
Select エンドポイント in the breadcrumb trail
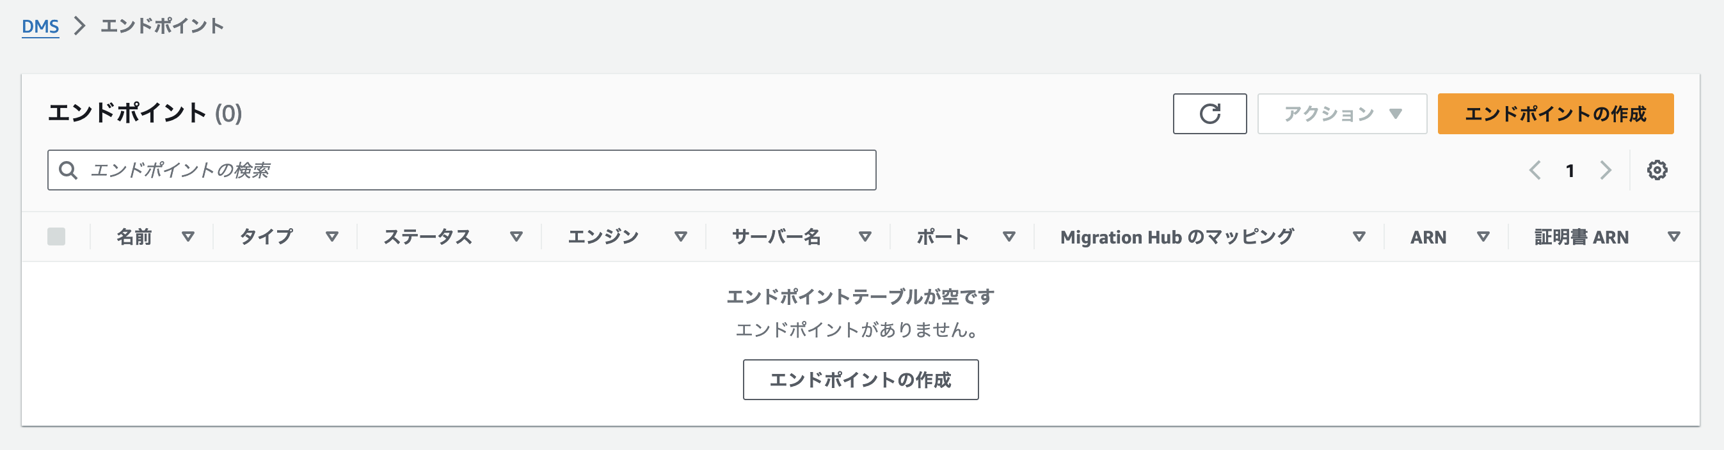[x=162, y=26]
